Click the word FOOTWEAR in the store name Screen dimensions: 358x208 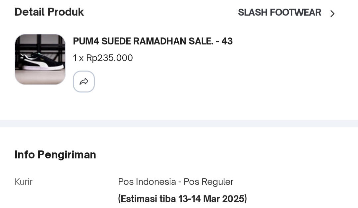pyautogui.click(x=295, y=13)
